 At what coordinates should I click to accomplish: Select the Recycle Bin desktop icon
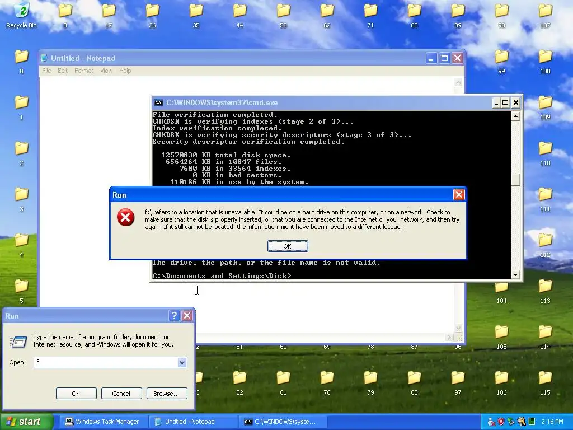[22, 15]
